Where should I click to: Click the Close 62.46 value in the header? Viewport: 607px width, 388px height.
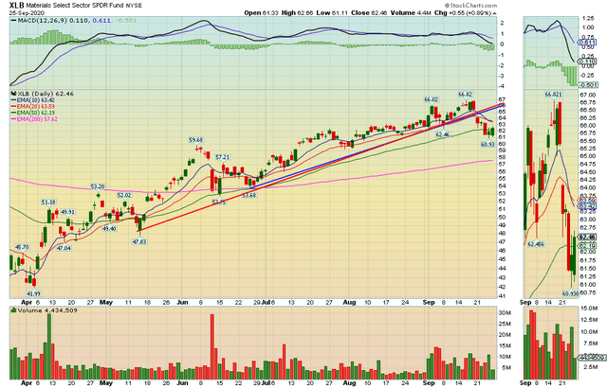369,12
